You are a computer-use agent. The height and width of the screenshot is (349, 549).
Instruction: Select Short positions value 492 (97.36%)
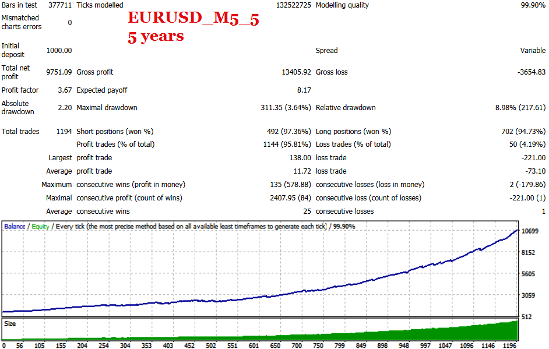[289, 132]
